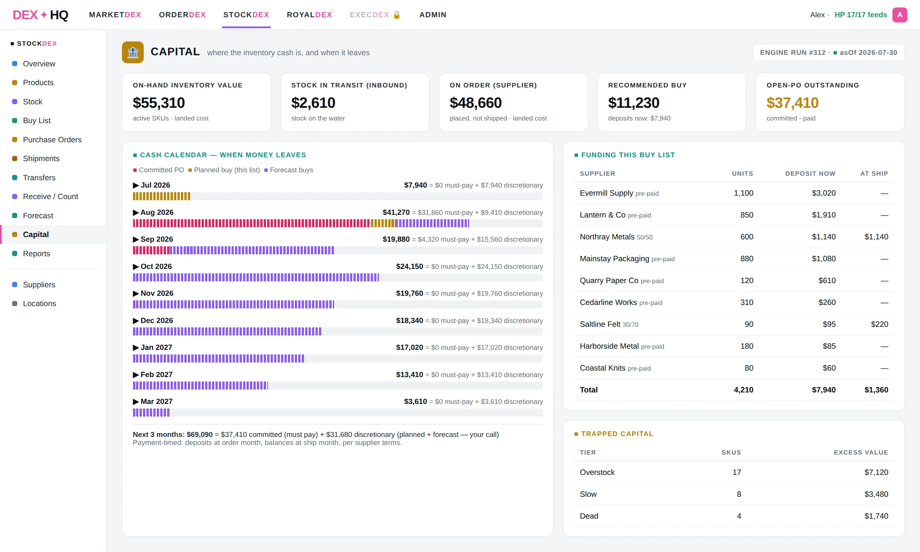The image size is (920, 552).
Task: Click the green dot beside Buy List
Action: click(x=15, y=120)
